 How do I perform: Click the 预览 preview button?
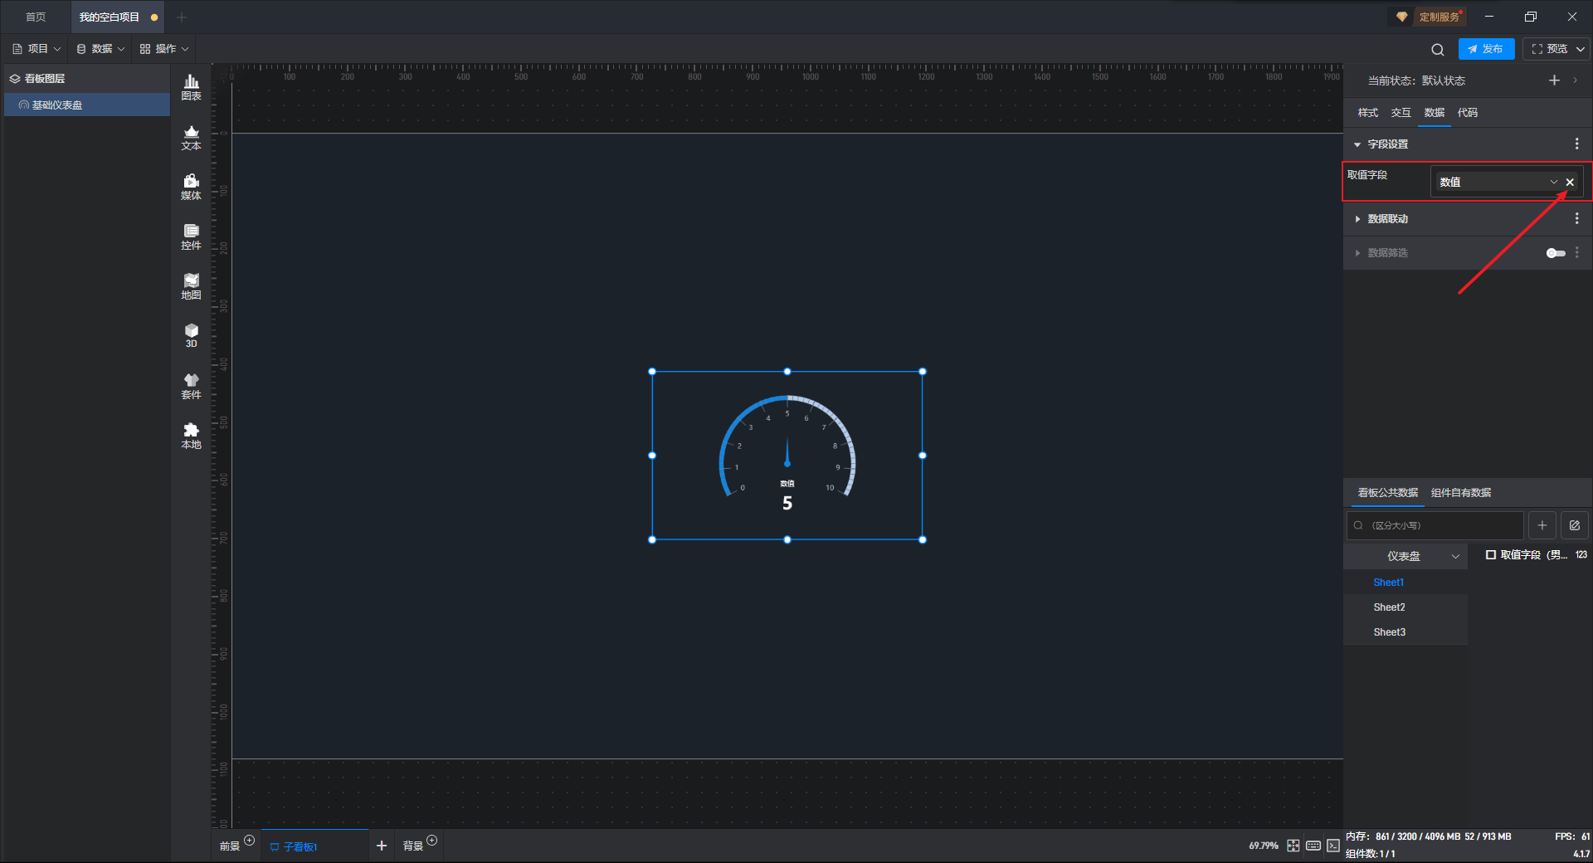pyautogui.click(x=1548, y=49)
